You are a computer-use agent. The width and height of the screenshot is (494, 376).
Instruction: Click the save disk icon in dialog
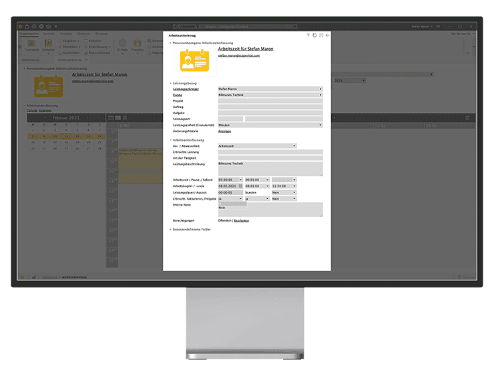pyautogui.click(x=321, y=35)
